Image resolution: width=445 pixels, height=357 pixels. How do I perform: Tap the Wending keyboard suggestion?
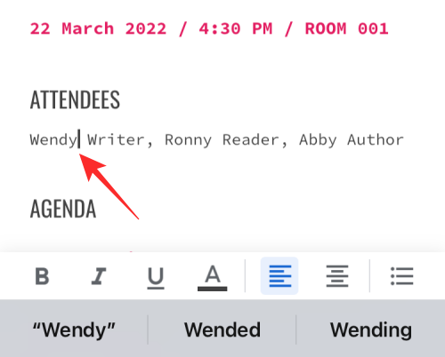pyautogui.click(x=371, y=329)
